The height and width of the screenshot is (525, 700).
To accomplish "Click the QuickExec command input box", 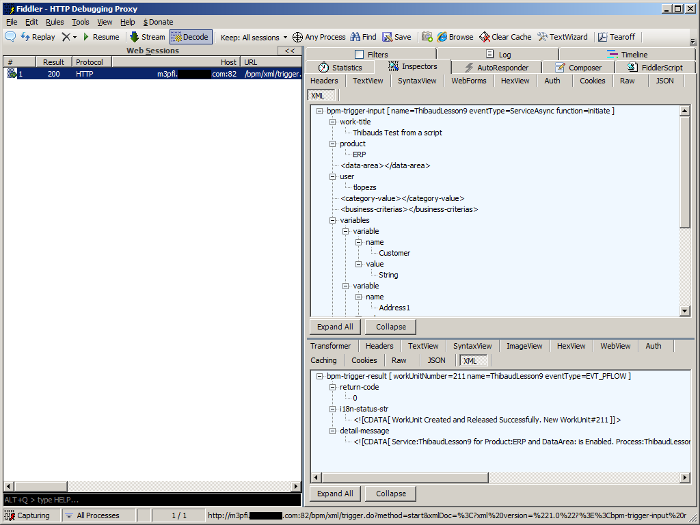I will (150, 500).
